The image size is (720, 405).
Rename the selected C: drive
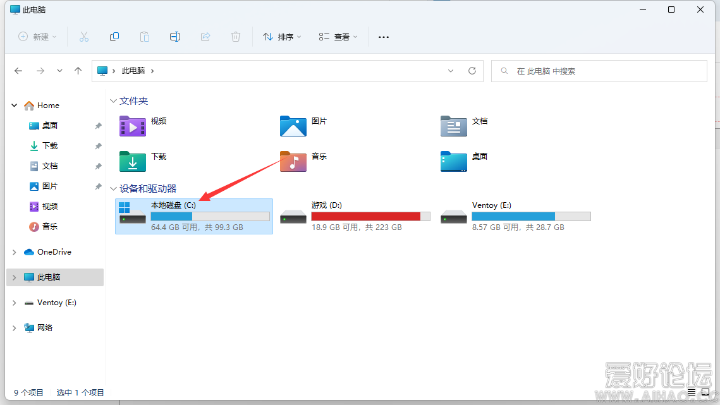[175, 37]
